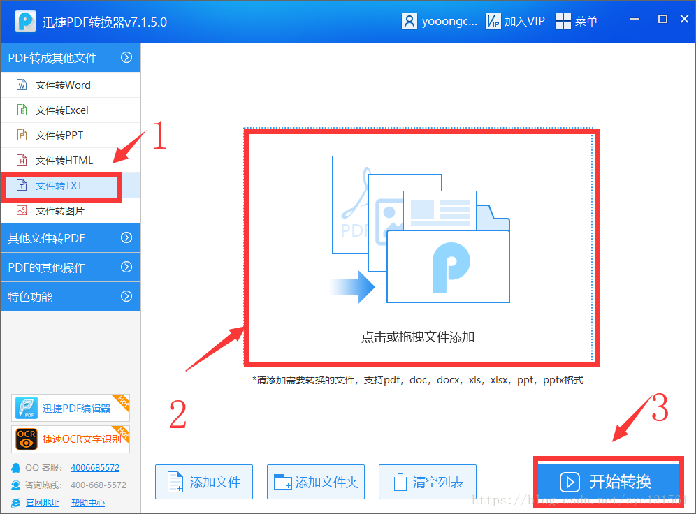Click 点击或拖拽文件添加 drop zone text
The height and width of the screenshot is (514, 696).
[x=418, y=337]
